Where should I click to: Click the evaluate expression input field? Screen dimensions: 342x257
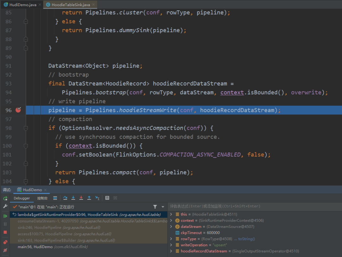pos(253,206)
